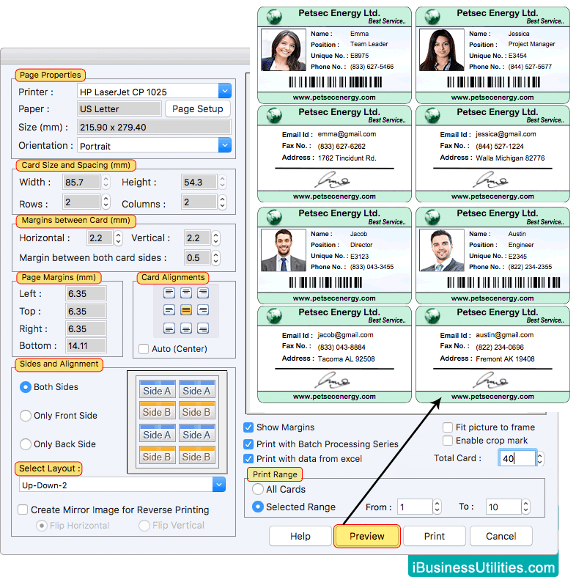The height and width of the screenshot is (577, 576).
Task: Toggle Print with Batch Processing Series
Action: coord(248,444)
